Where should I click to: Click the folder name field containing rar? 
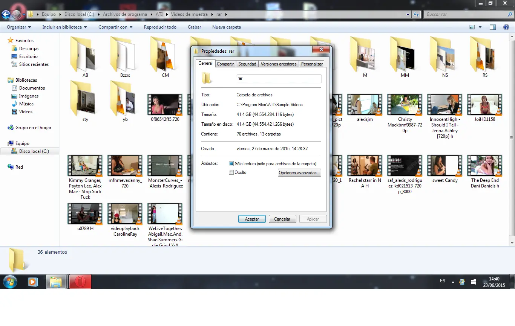[279, 79]
